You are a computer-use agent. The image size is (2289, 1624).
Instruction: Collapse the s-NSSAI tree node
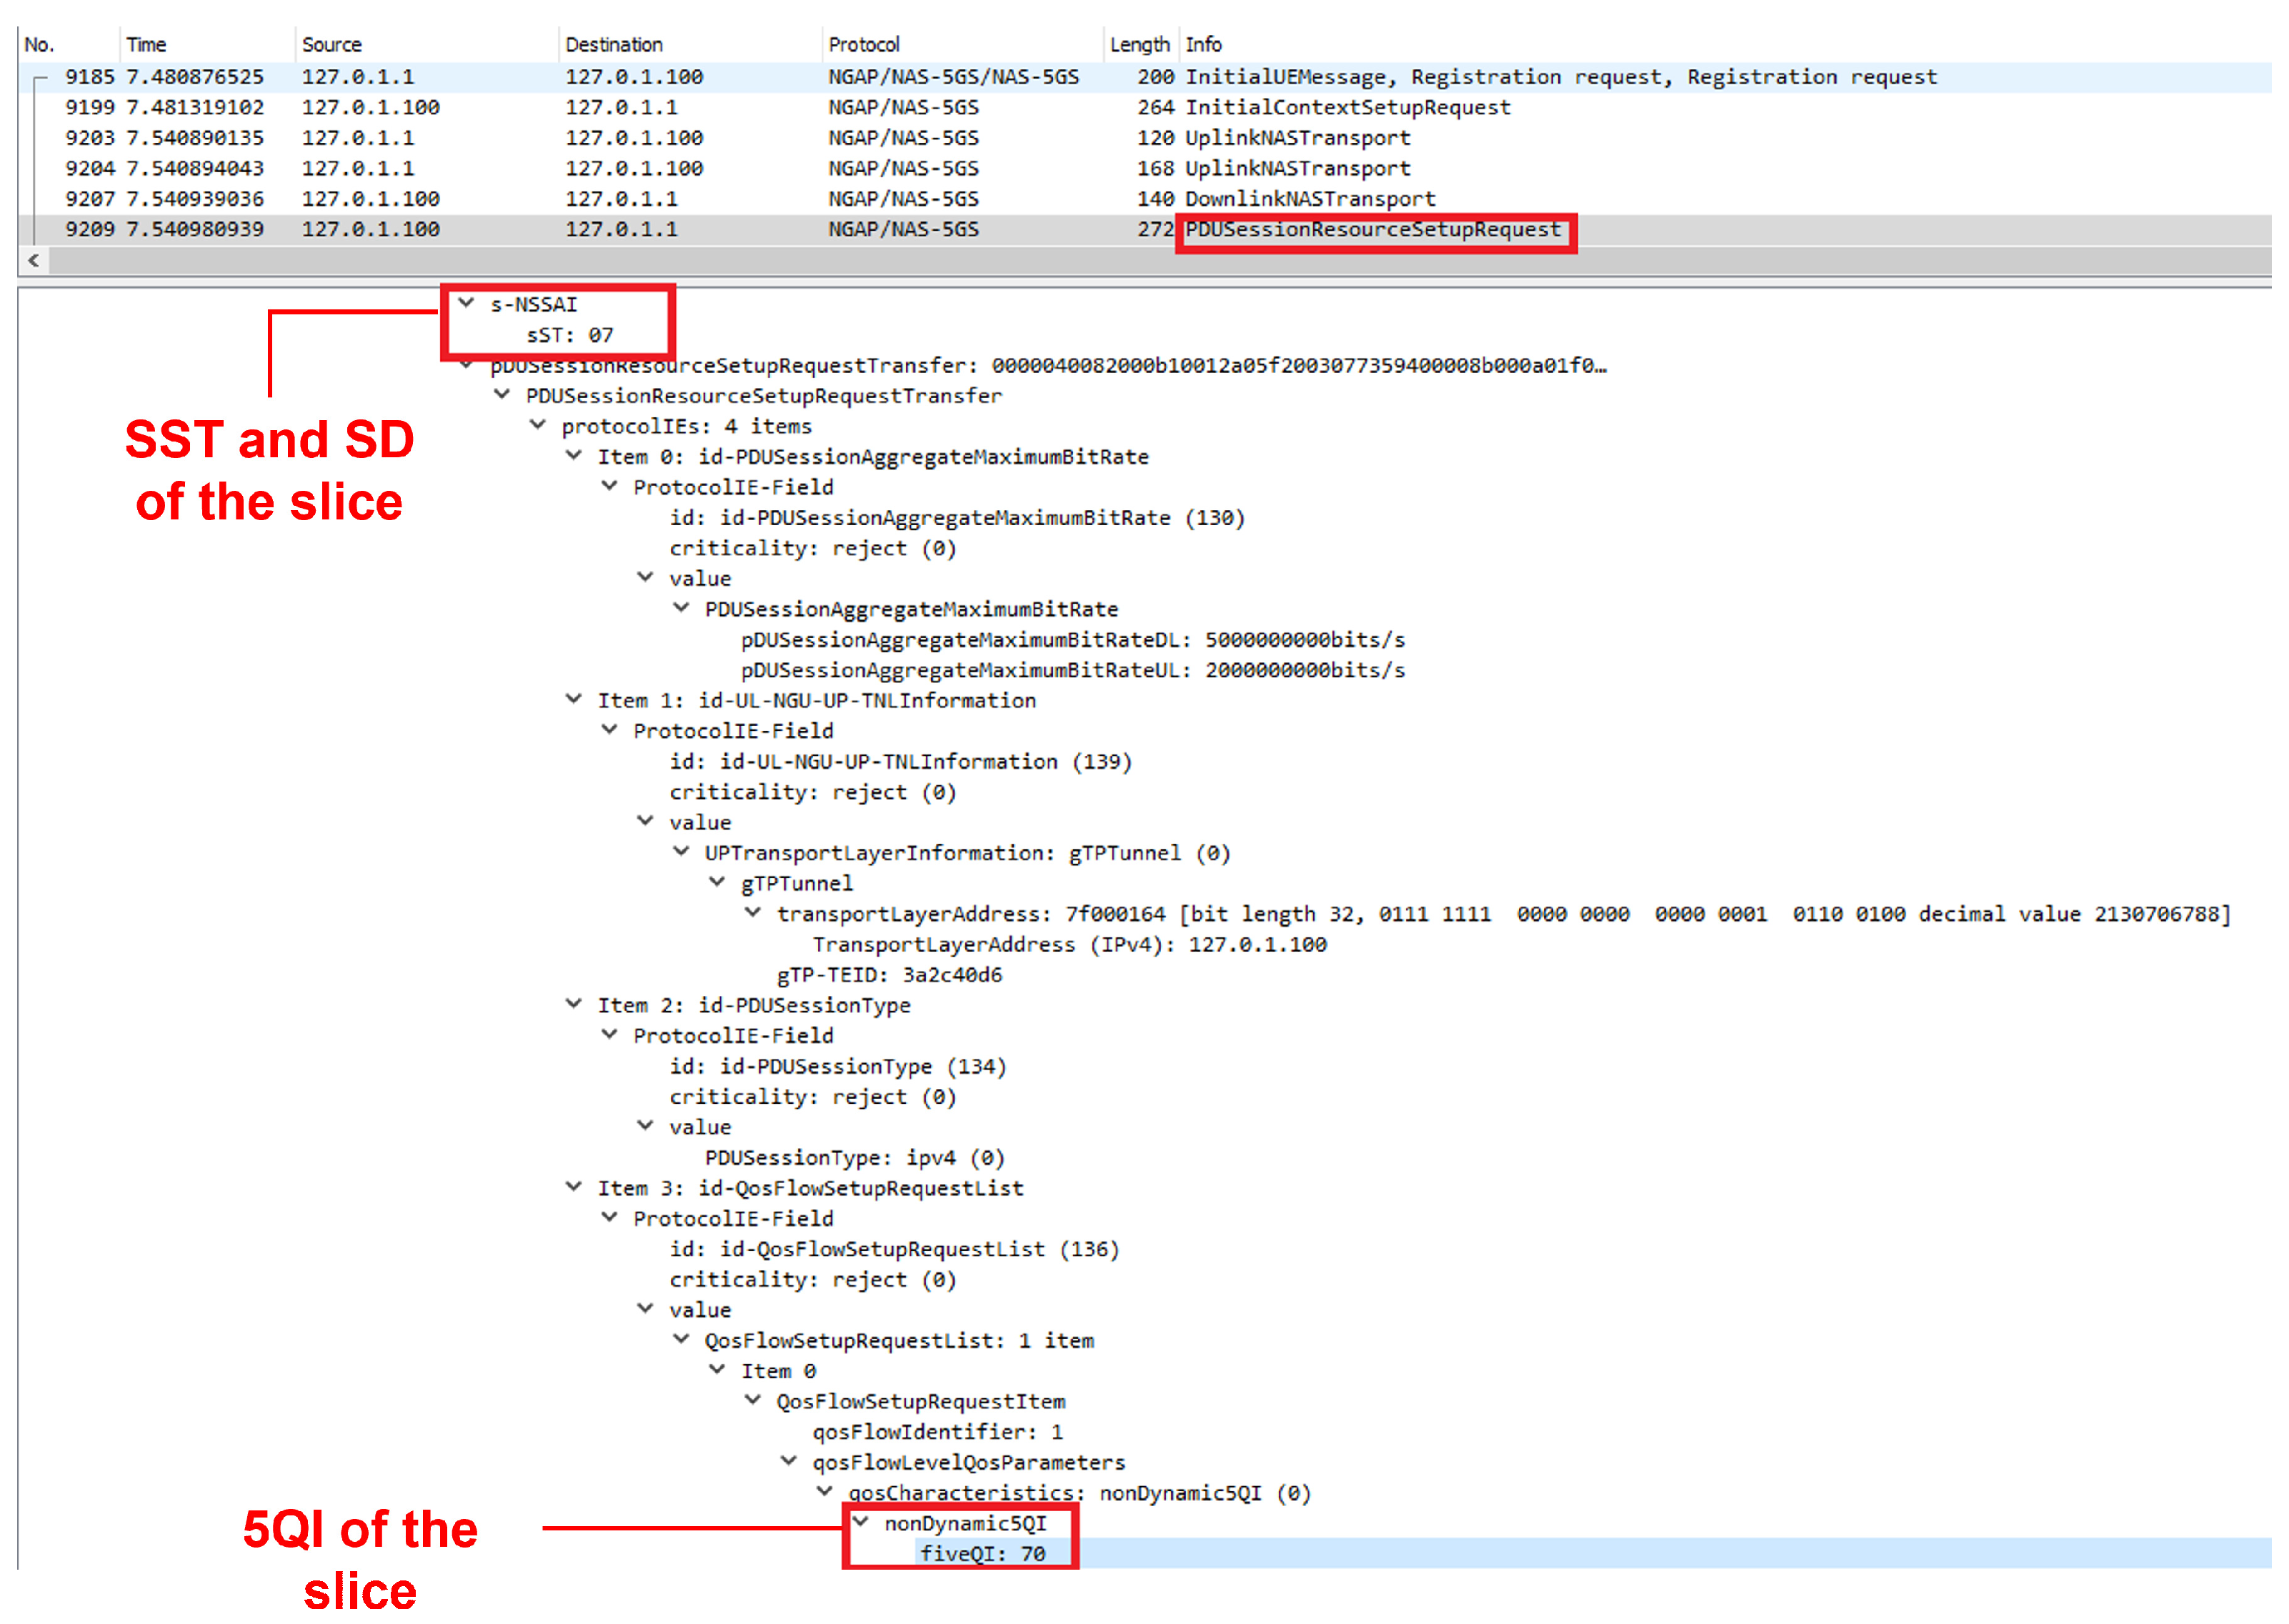(x=466, y=303)
